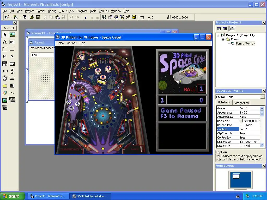Start the program with the blue Run arrow
This screenshot has height=200, width=267.
pos(86,17)
